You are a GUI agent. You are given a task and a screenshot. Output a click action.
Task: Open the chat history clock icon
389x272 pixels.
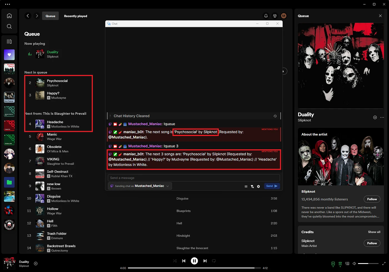click(x=275, y=116)
